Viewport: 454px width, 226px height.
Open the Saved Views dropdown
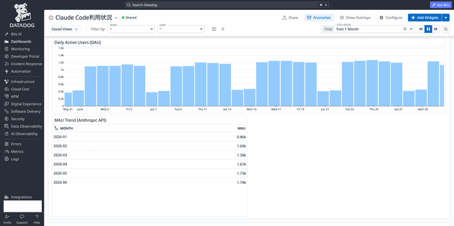pos(65,29)
